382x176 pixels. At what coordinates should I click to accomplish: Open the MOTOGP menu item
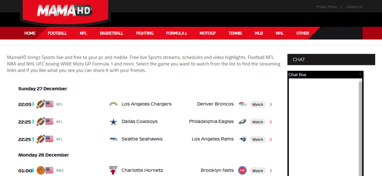click(x=207, y=33)
